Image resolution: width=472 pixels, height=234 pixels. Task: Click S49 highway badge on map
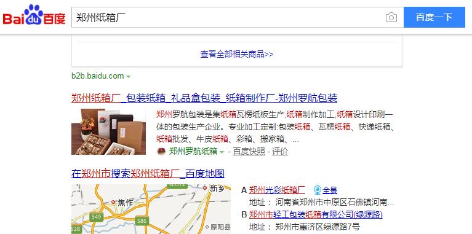97,217
